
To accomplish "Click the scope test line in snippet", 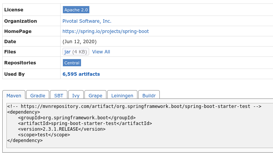I will coord(44,135).
